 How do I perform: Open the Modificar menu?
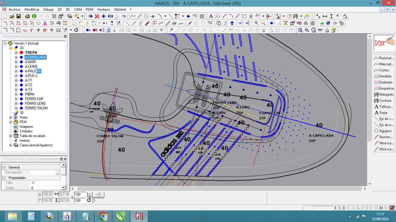[x=32, y=9]
